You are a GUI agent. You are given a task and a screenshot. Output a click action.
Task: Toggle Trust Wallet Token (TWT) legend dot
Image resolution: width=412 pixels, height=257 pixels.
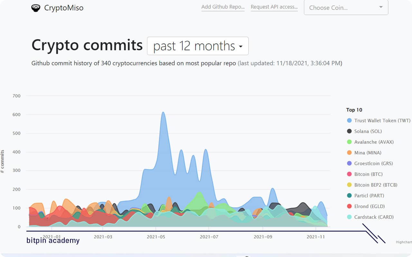(x=349, y=120)
